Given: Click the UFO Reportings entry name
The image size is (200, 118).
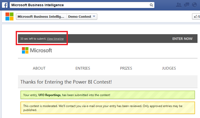Looking at the screenshot, I should [49, 95].
